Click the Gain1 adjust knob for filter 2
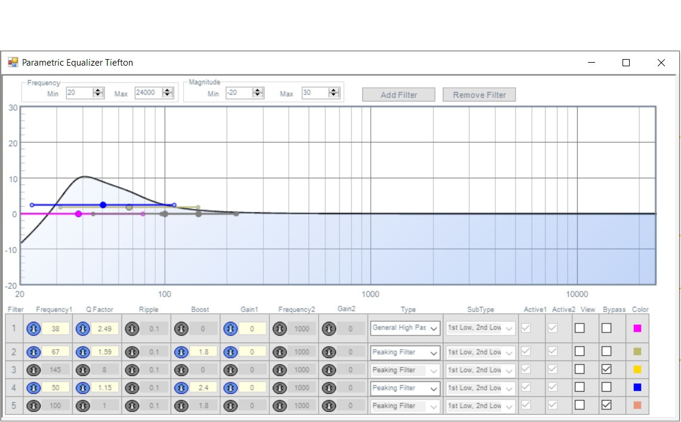The image size is (681, 422). pos(230,352)
